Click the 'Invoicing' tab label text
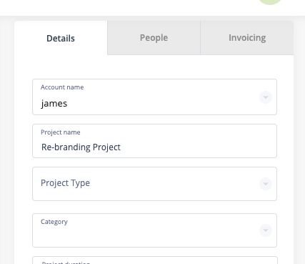This screenshot has width=305, height=264. coord(247,38)
